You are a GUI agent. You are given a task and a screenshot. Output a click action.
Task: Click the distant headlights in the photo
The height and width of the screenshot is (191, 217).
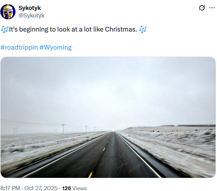(113, 130)
